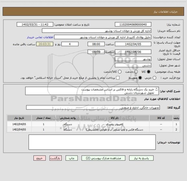187x181 pixels.
Task: Click the شهر محل تحویل field دشتی
Action: point(133,65)
